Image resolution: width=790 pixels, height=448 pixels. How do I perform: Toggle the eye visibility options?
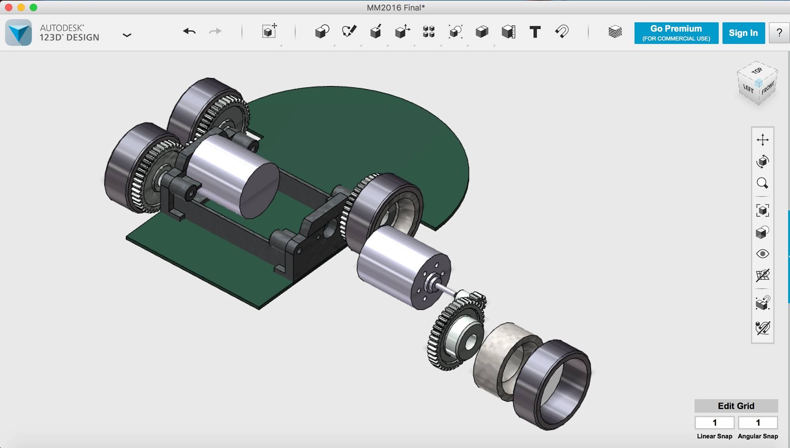[x=762, y=254]
